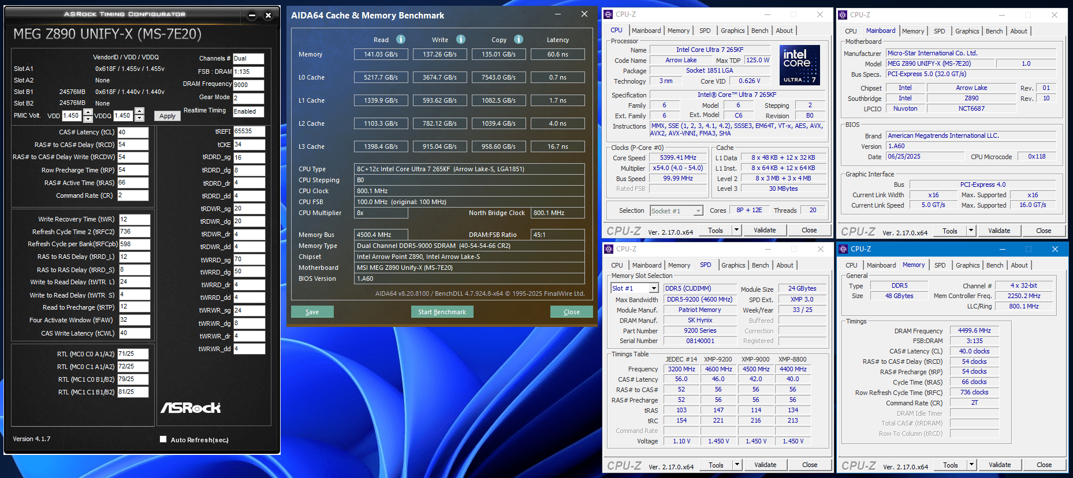Increase VDD voltage with the up arrow
Screen dimensions: 1073x478
[x=88, y=112]
